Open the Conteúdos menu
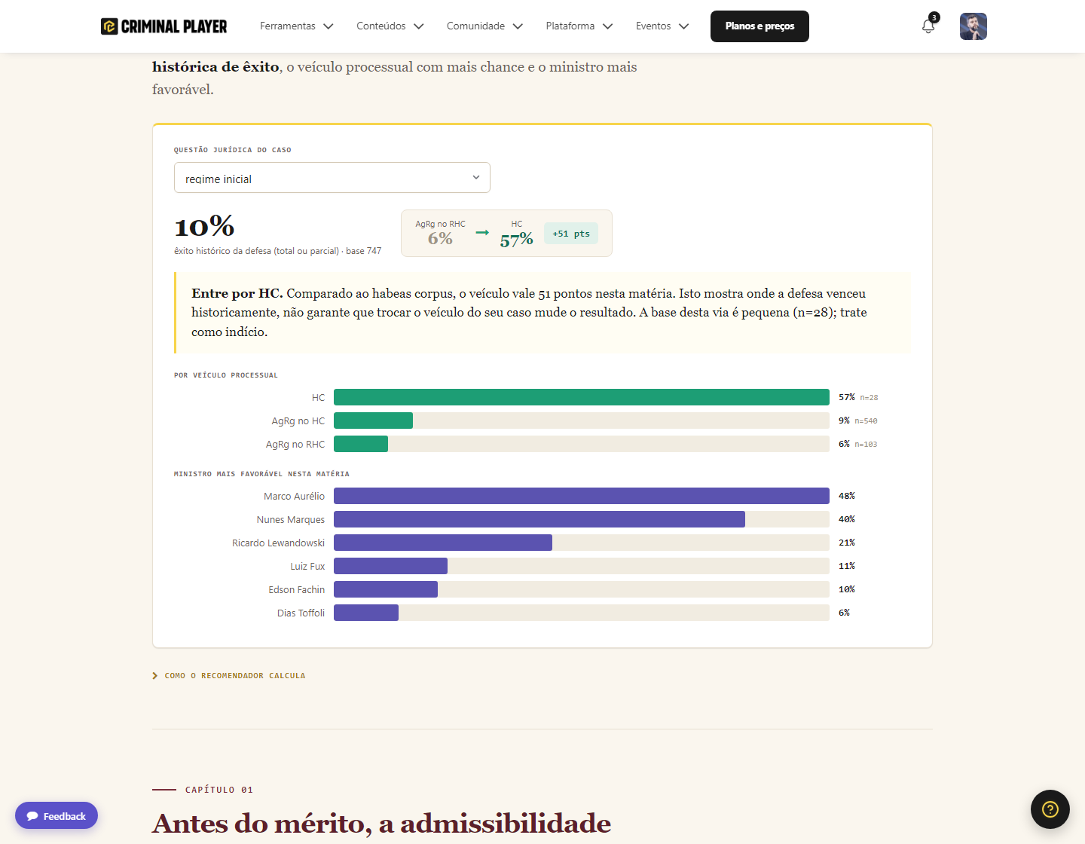The image size is (1085, 844). tap(390, 26)
